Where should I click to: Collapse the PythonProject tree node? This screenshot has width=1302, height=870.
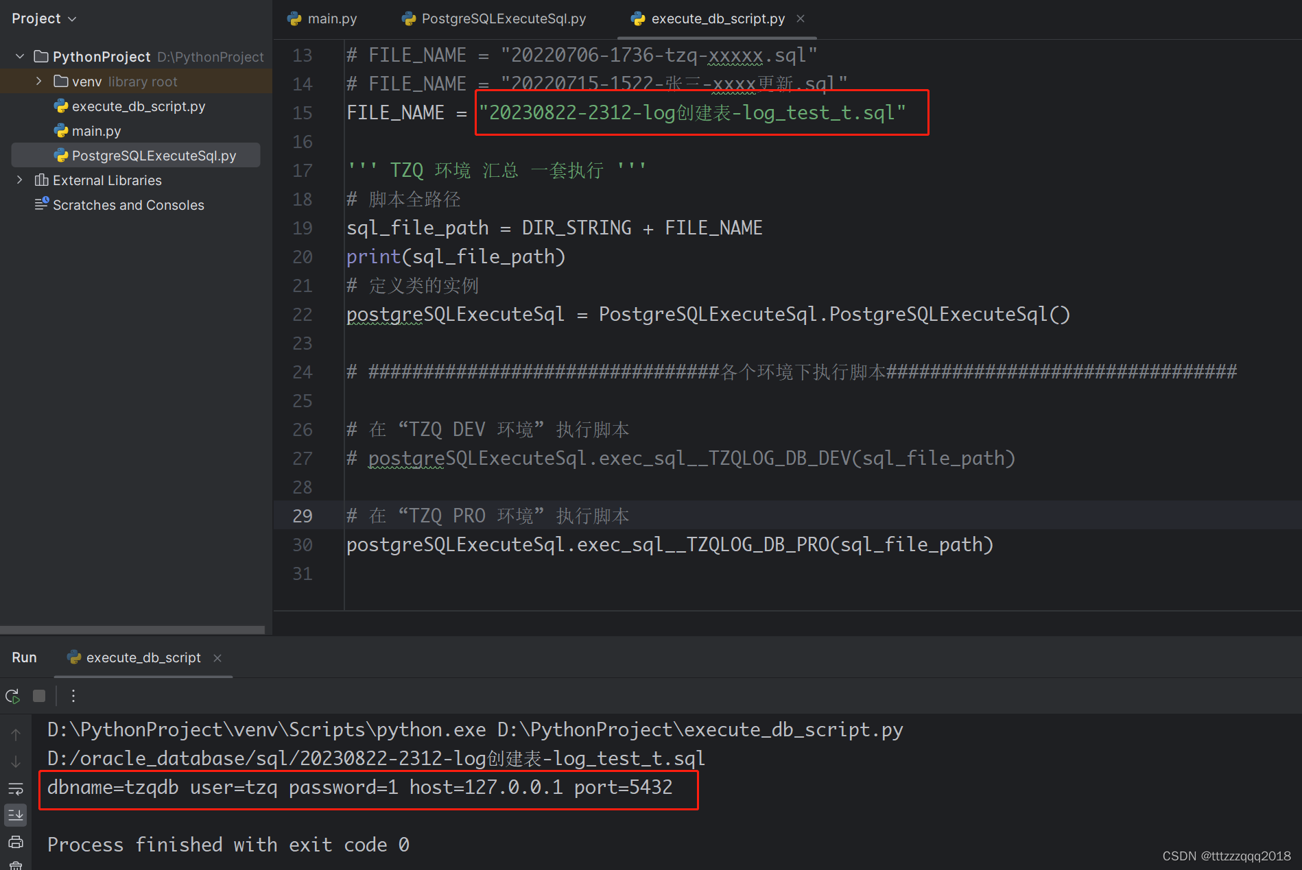(x=19, y=56)
